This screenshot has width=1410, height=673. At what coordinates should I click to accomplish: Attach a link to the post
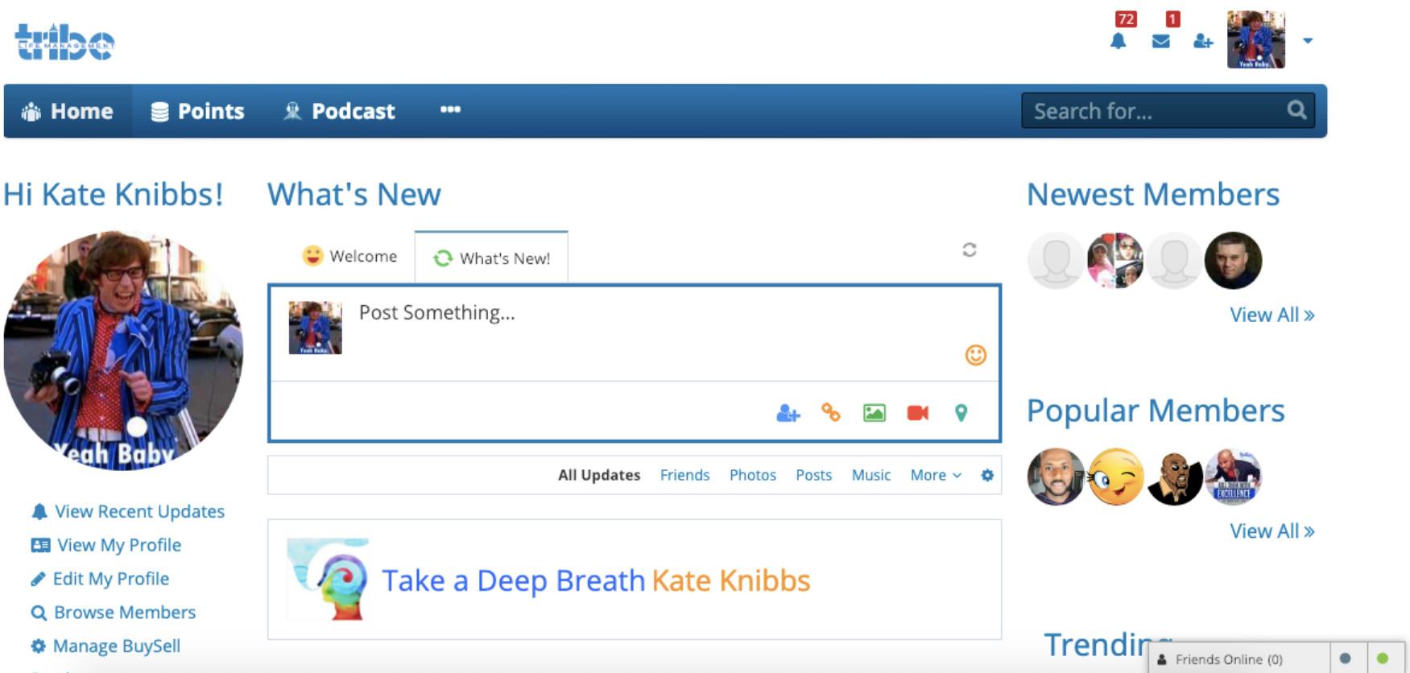[x=830, y=413]
